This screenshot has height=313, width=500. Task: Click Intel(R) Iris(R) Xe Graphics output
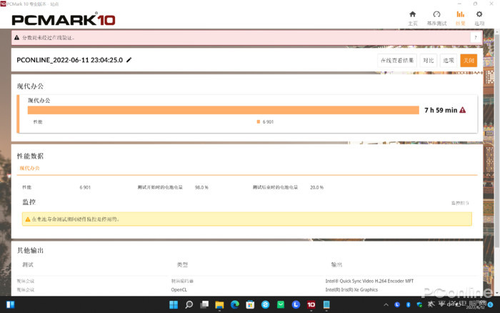[351, 289]
